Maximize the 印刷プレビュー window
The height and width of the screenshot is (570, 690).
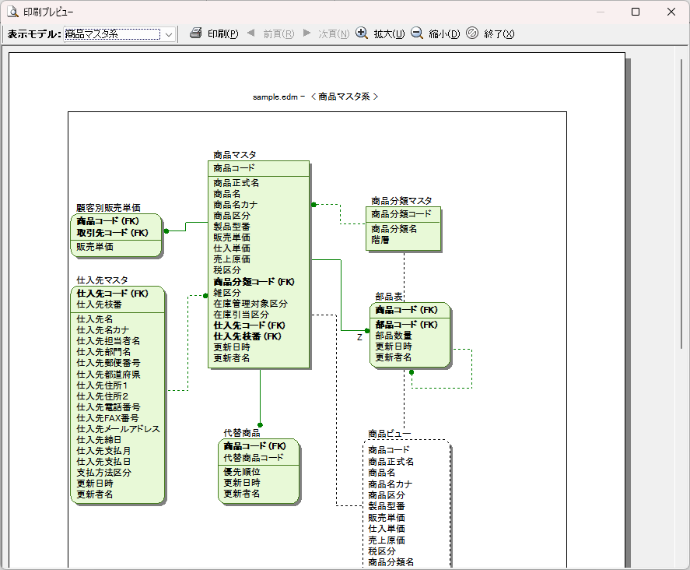[x=636, y=12]
